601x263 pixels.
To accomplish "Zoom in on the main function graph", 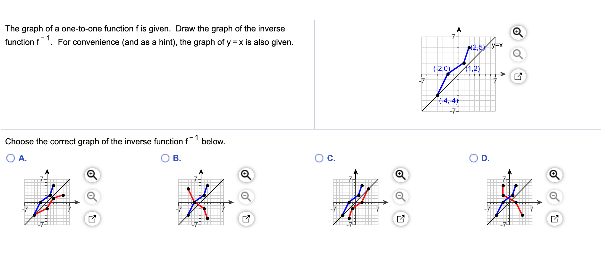I will (x=518, y=32).
